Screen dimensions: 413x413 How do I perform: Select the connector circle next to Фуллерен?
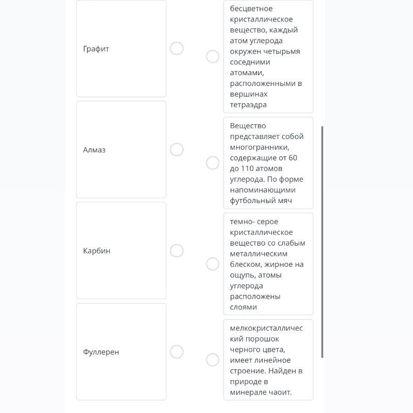click(x=177, y=352)
